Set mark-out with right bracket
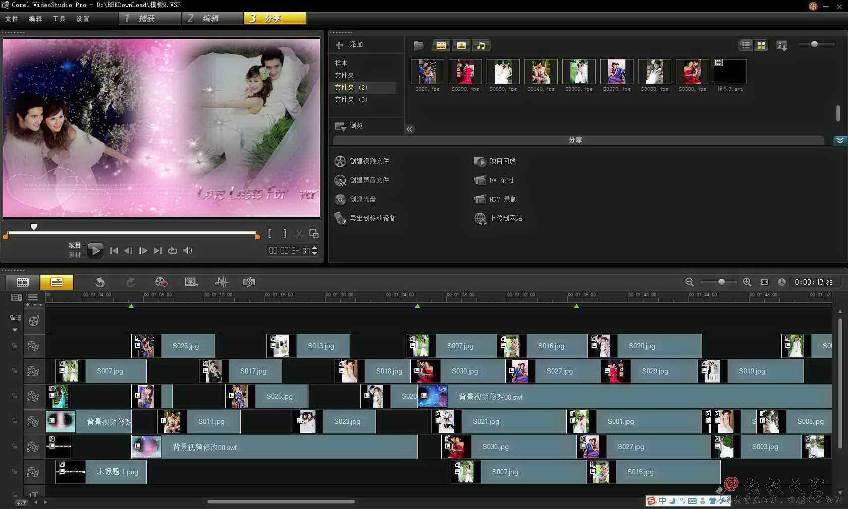Screen dimensions: 848x509 (285, 234)
